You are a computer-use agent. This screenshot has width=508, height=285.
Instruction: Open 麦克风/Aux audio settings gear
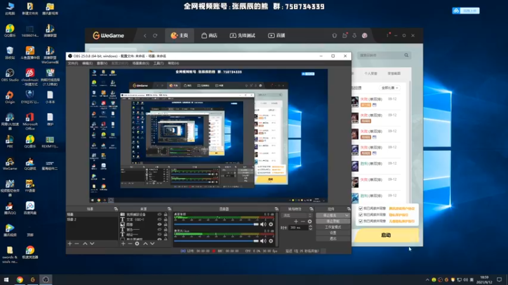point(271,241)
